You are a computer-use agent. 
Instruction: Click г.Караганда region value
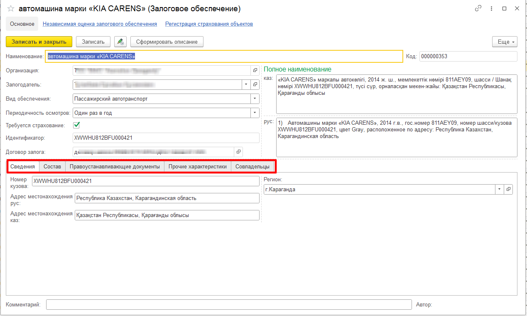tap(281, 190)
